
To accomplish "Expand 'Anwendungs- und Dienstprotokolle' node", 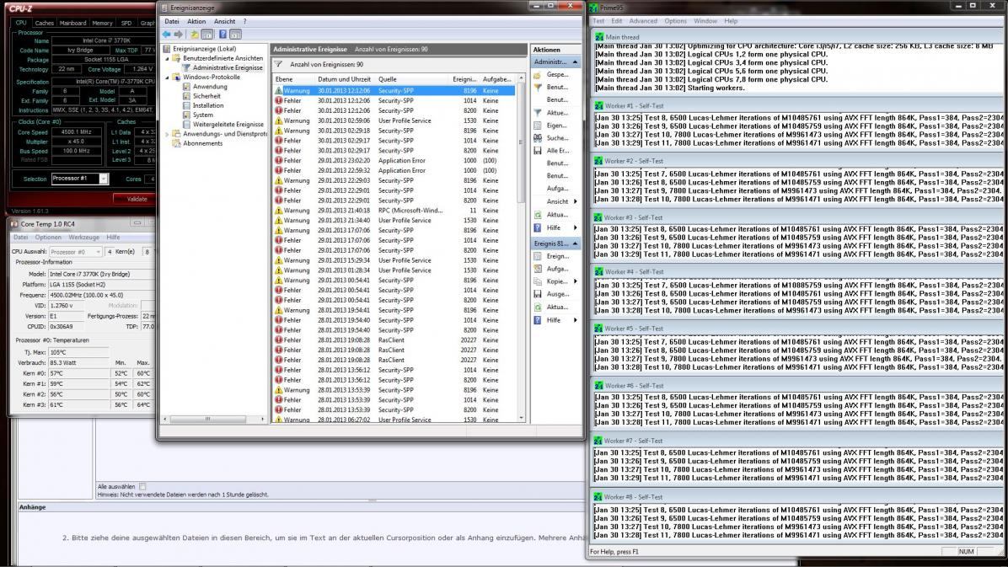I will click(167, 134).
